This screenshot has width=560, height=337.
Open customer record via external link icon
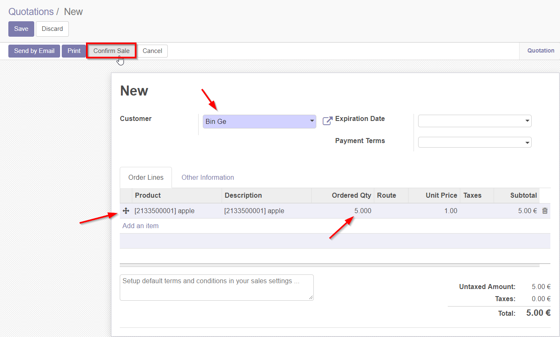tap(328, 121)
